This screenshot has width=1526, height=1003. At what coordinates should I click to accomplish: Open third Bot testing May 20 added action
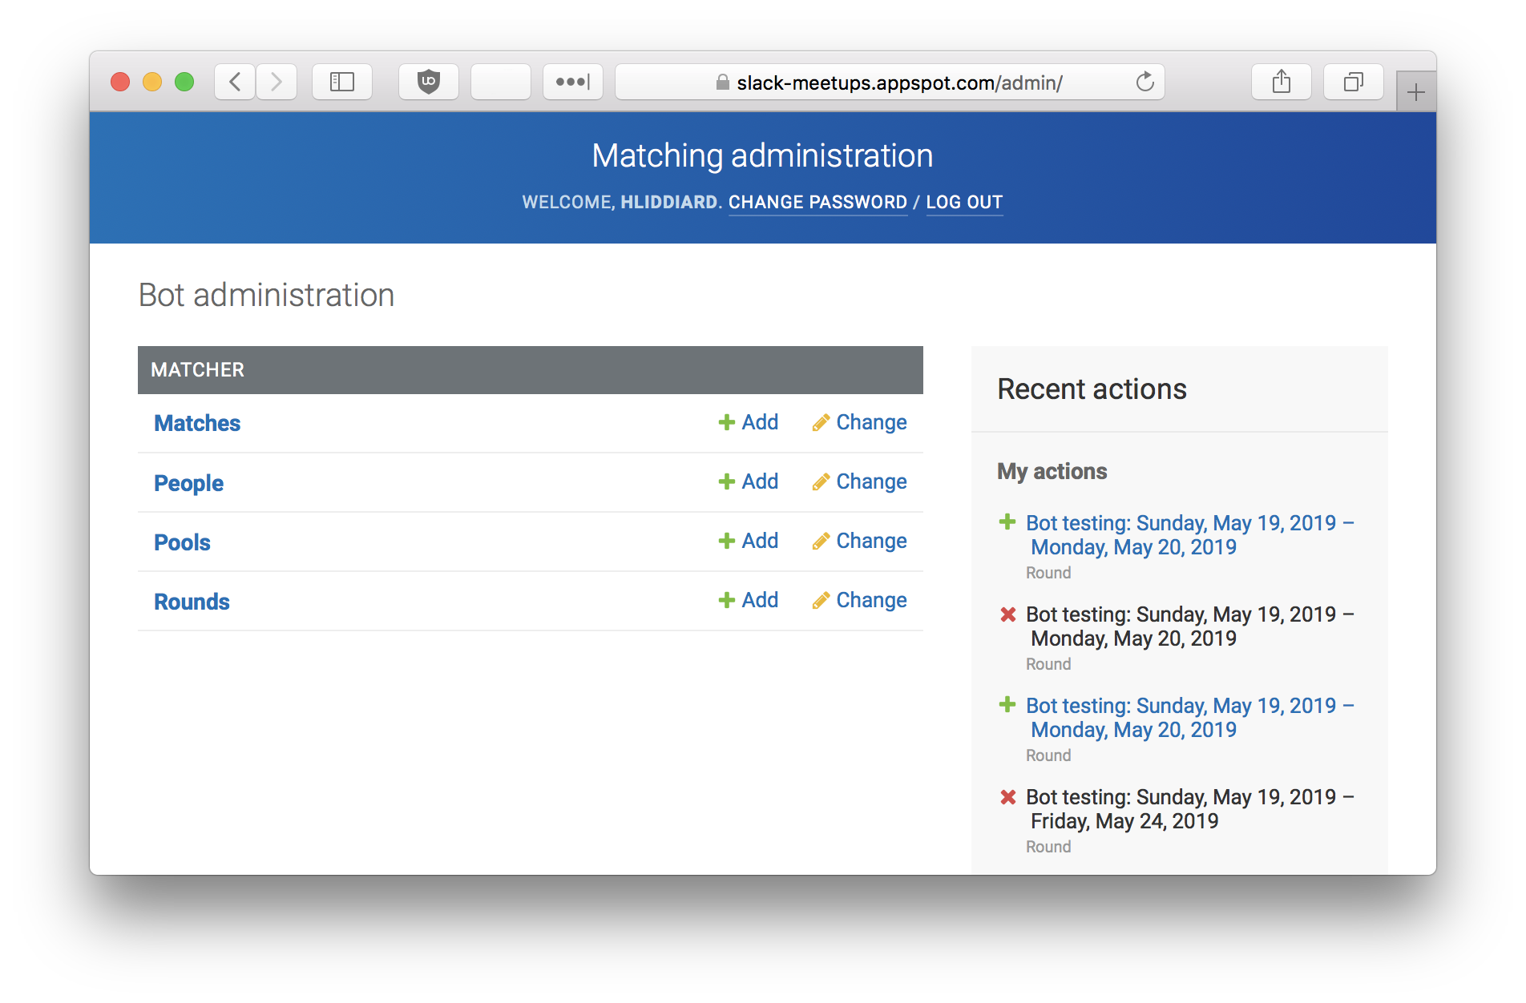(1189, 718)
